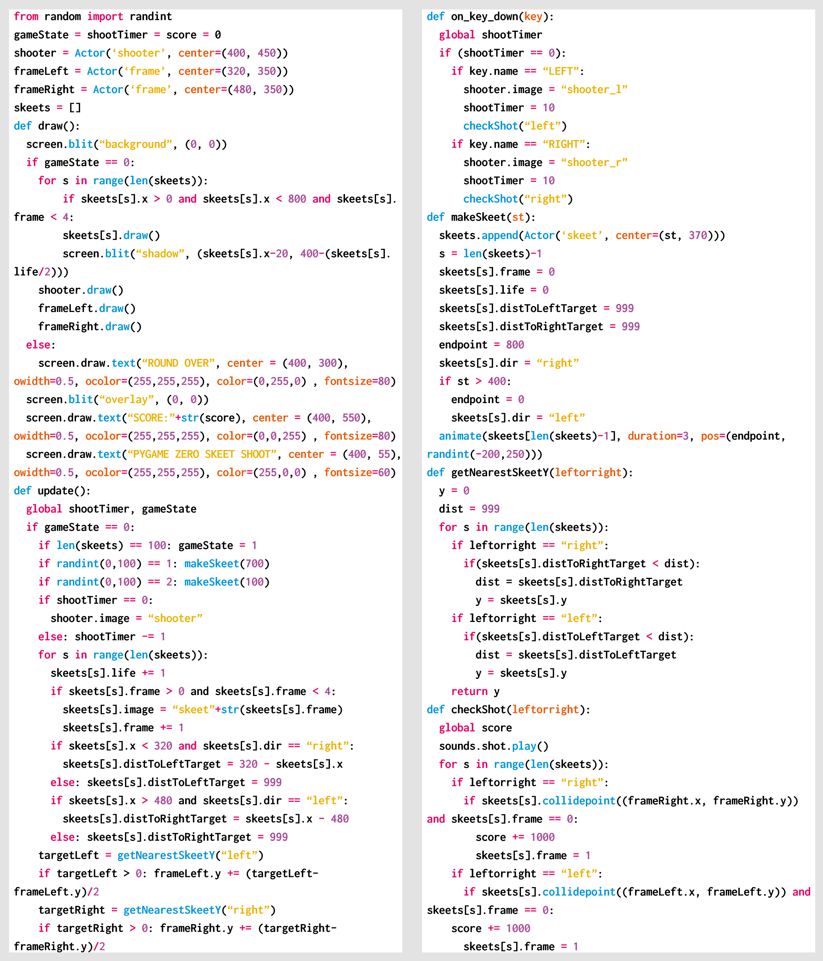
Task: Click the 'global shootTimer, gameState' line
Action: (x=111, y=509)
